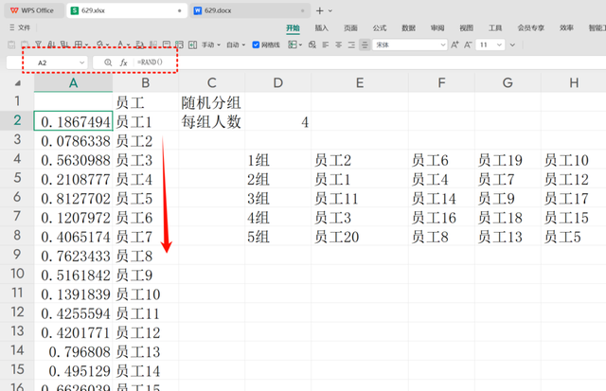The width and height of the screenshot is (606, 391).
Task: Open the font color dropdown arrow
Action: point(129,44)
